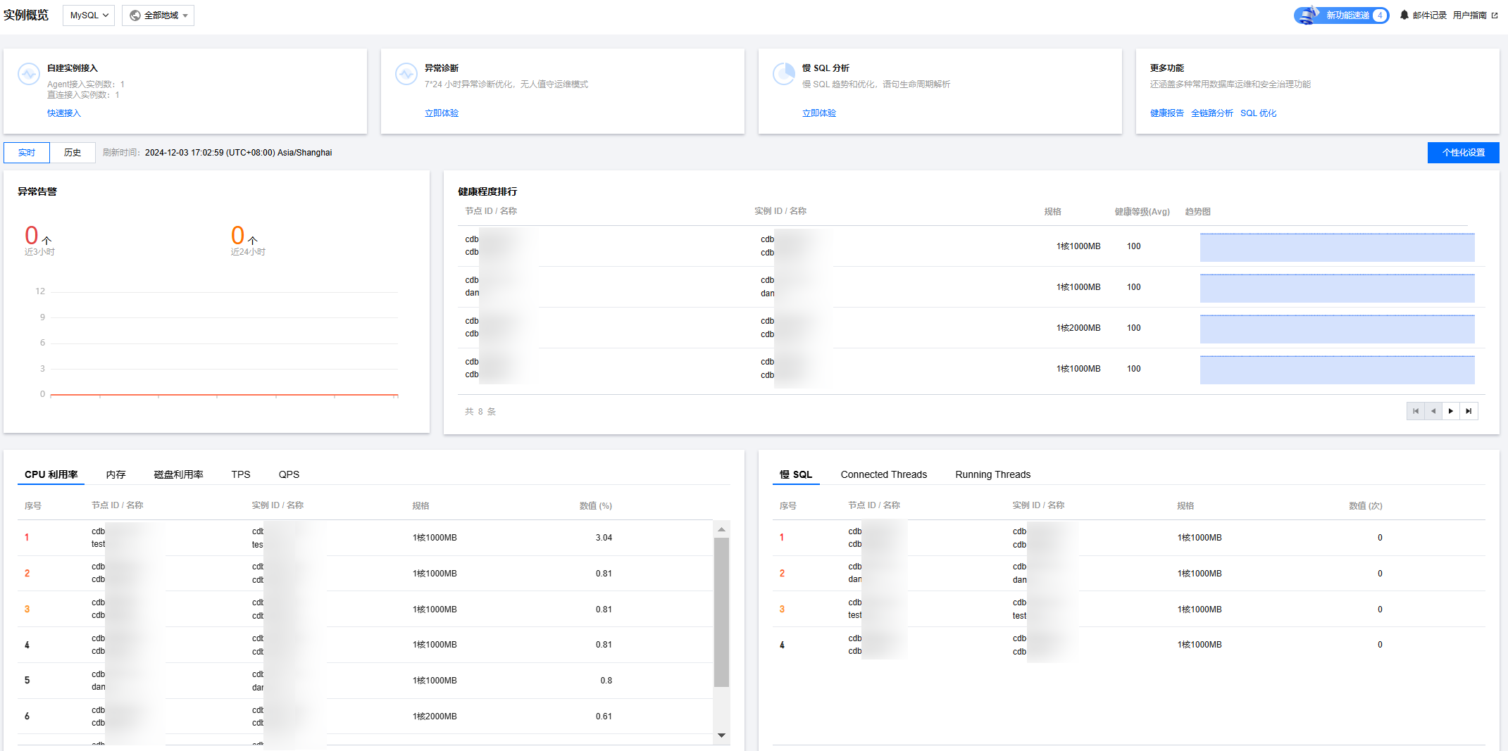Go to previous page of health ranking

click(1433, 411)
